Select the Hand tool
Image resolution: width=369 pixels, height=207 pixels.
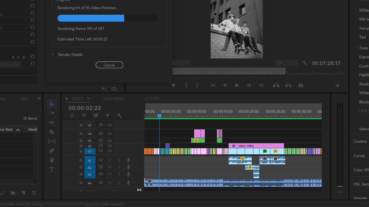coord(52,160)
